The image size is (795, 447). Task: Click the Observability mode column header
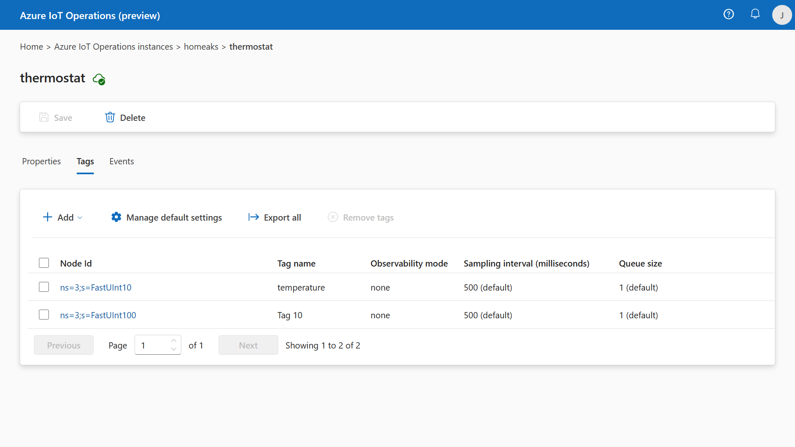point(409,264)
